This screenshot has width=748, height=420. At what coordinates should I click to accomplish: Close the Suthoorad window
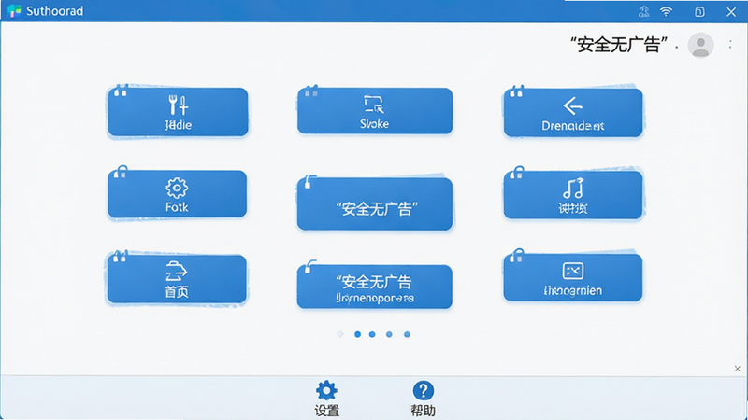[x=731, y=12]
